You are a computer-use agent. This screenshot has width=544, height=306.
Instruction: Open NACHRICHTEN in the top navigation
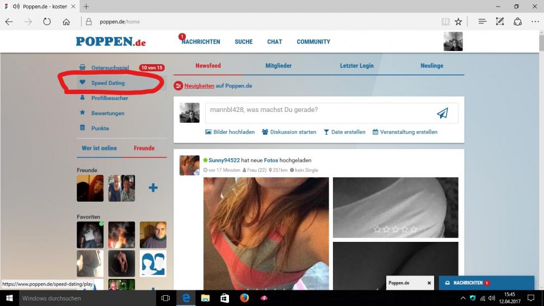tap(201, 42)
